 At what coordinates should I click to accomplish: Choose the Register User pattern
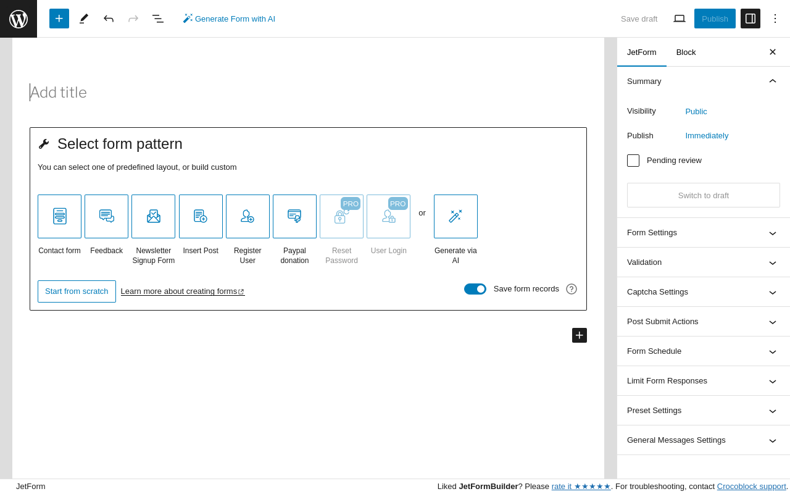click(x=247, y=216)
